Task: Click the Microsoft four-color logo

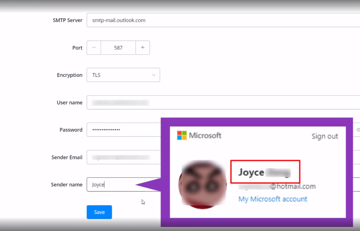Action: point(182,135)
